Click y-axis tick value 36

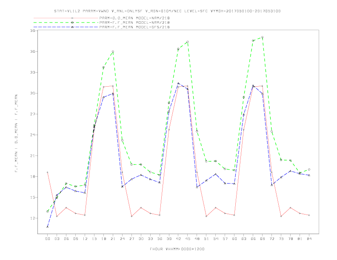32,51
